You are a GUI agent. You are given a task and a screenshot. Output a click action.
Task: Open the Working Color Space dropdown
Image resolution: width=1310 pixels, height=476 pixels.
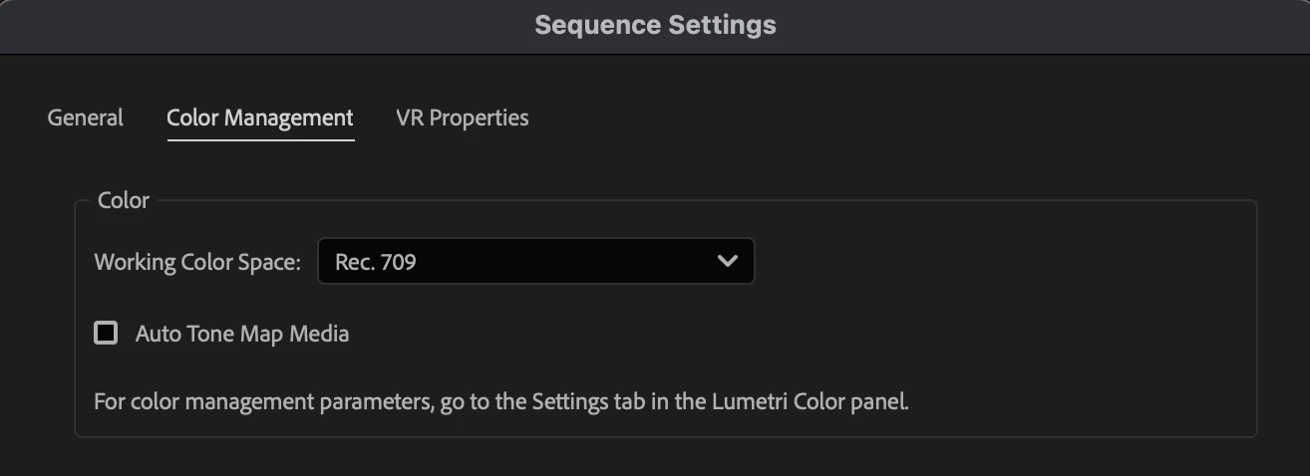point(535,262)
